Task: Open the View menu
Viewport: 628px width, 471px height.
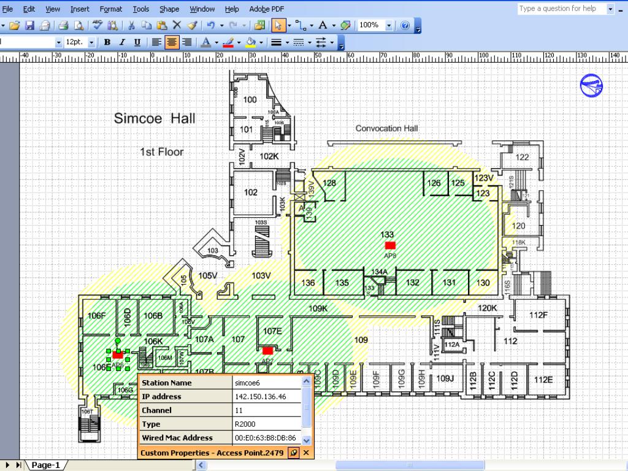Action: (53, 9)
